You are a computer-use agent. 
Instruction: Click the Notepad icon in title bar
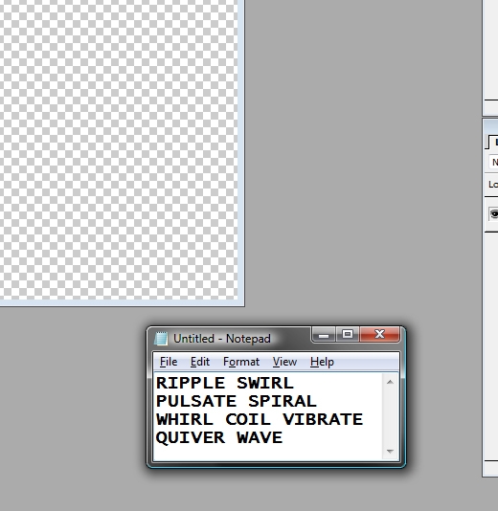[161, 339]
